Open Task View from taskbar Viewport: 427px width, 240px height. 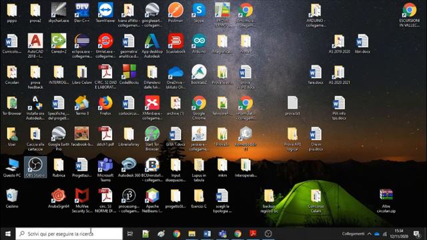[130, 234]
